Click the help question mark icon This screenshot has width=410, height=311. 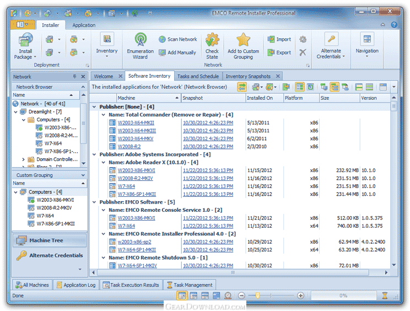coord(394,25)
